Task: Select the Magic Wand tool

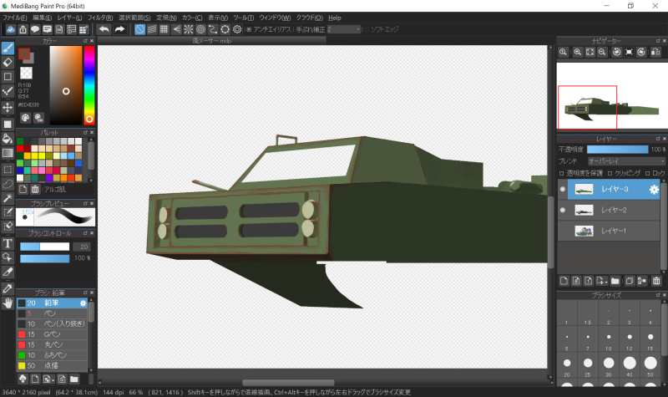Action: pos(8,198)
